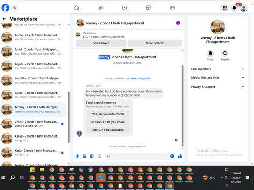Click Annie's listing thumbnail in chat list
Screen dimensions: 254x190
tap(7, 37)
